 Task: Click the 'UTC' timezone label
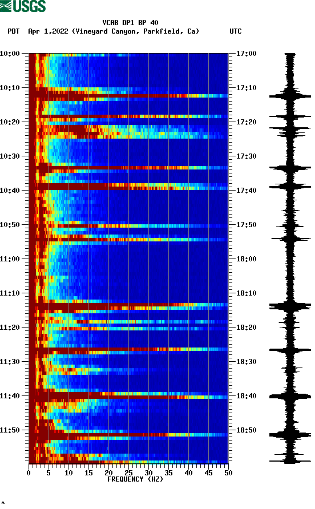pyautogui.click(x=236, y=31)
